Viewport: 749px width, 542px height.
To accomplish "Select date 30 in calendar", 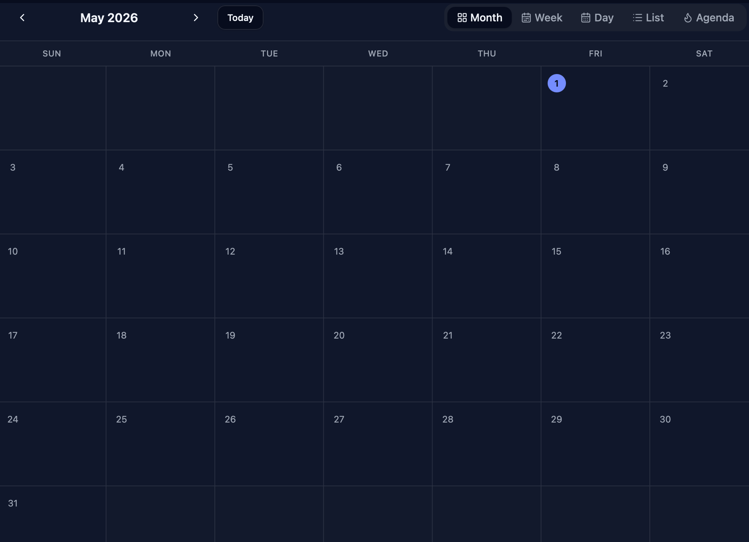I will [665, 419].
